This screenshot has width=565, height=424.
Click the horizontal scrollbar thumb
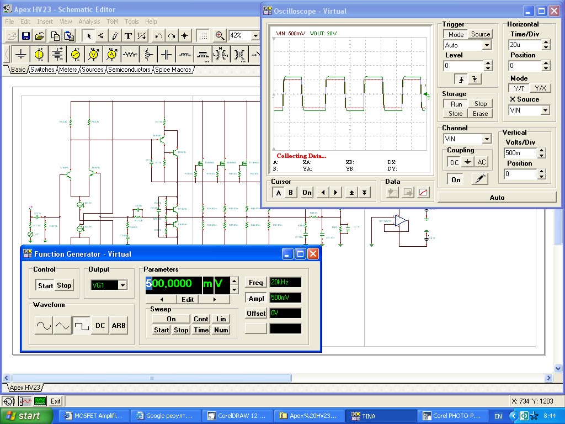coord(152,378)
